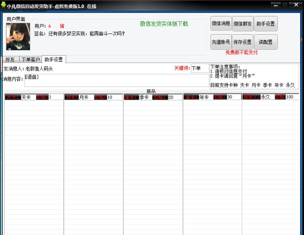The image size is (304, 235).
Task: Open the 微信消息 button
Action: [221, 24]
